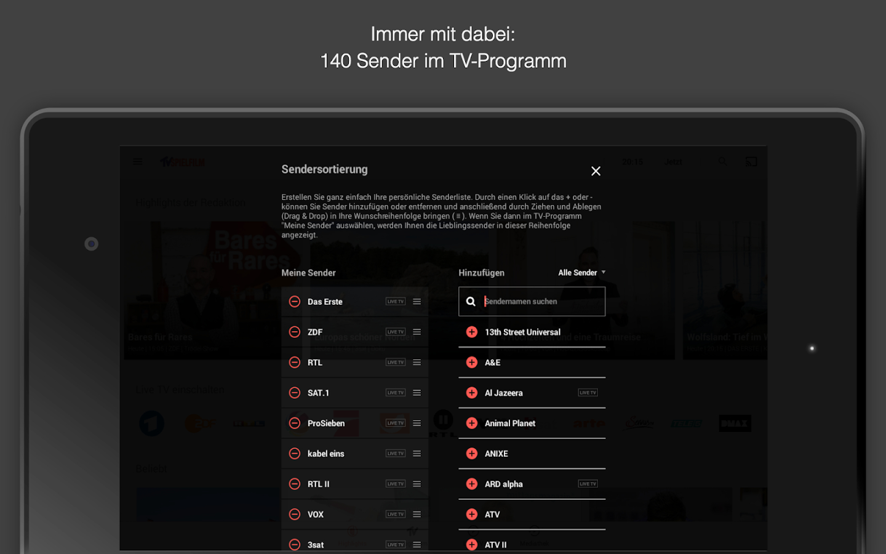Viewport: 886px width, 554px height.
Task: Expand the 20:15 time option
Action: (633, 161)
